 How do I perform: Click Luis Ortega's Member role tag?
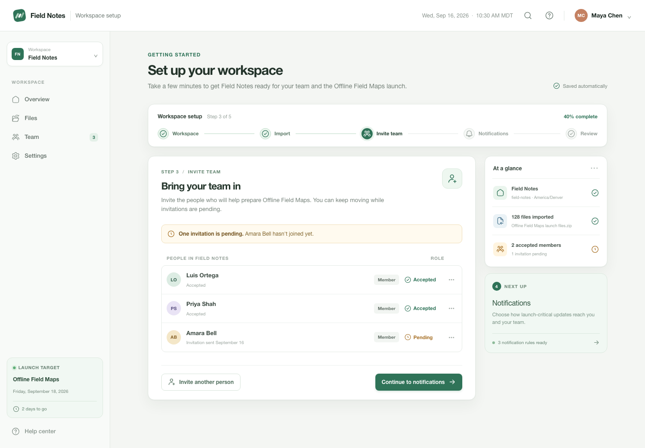pyautogui.click(x=387, y=280)
